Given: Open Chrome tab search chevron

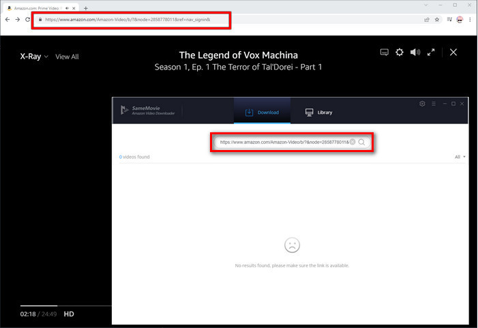Looking at the screenshot, I should coord(426,5).
